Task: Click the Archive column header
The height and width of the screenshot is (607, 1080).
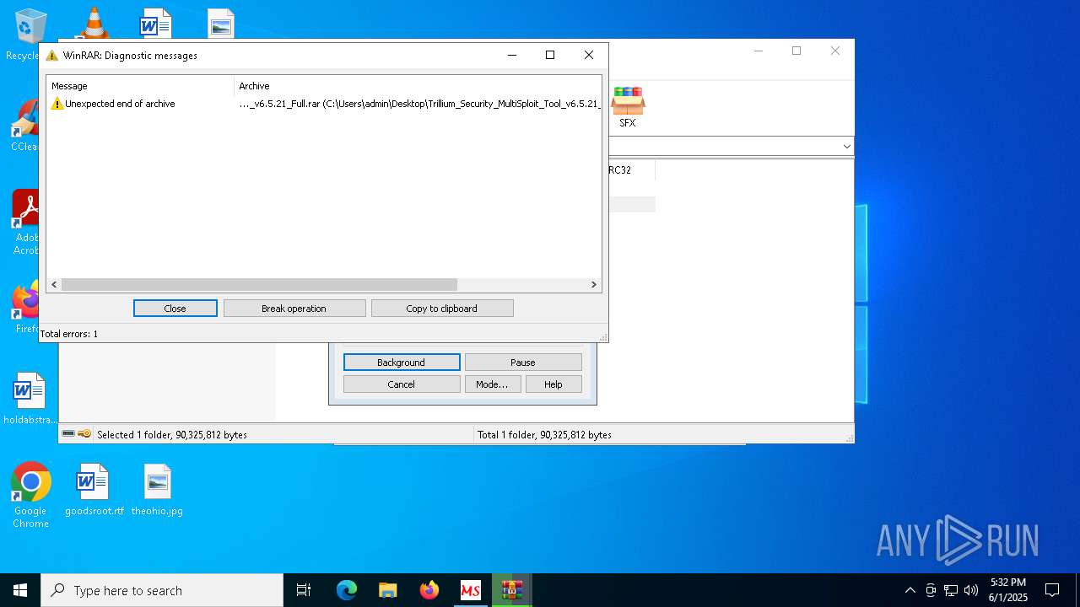Action: click(x=418, y=86)
